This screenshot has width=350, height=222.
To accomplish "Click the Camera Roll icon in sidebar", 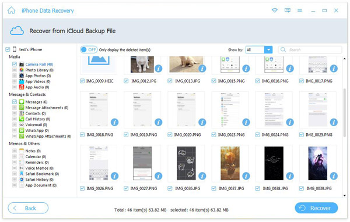I will [x=22, y=65].
